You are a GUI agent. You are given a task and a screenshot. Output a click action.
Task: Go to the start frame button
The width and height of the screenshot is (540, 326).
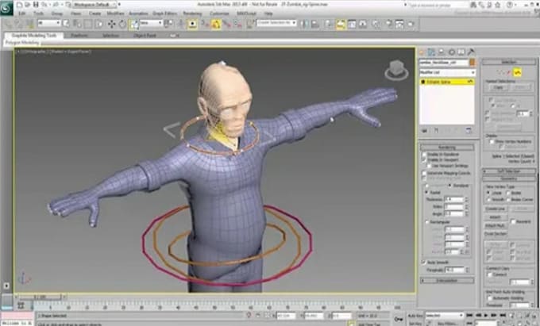click(x=469, y=315)
